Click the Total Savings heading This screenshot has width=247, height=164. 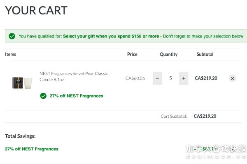20,136
